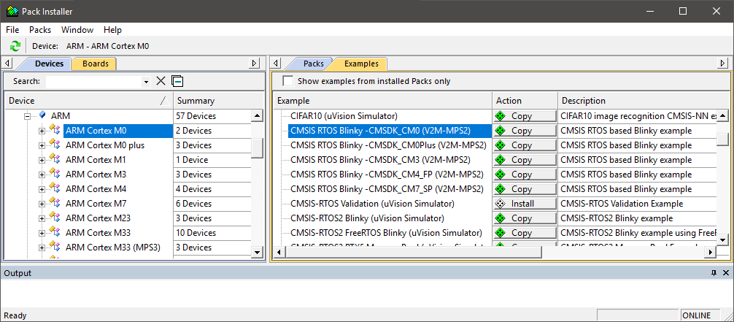
Task: Expand the ARM Cortex M33 node
Action: 42,232
